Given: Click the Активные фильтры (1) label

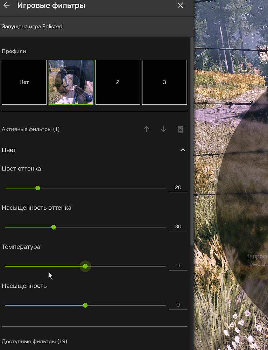Looking at the screenshot, I should (x=30, y=129).
